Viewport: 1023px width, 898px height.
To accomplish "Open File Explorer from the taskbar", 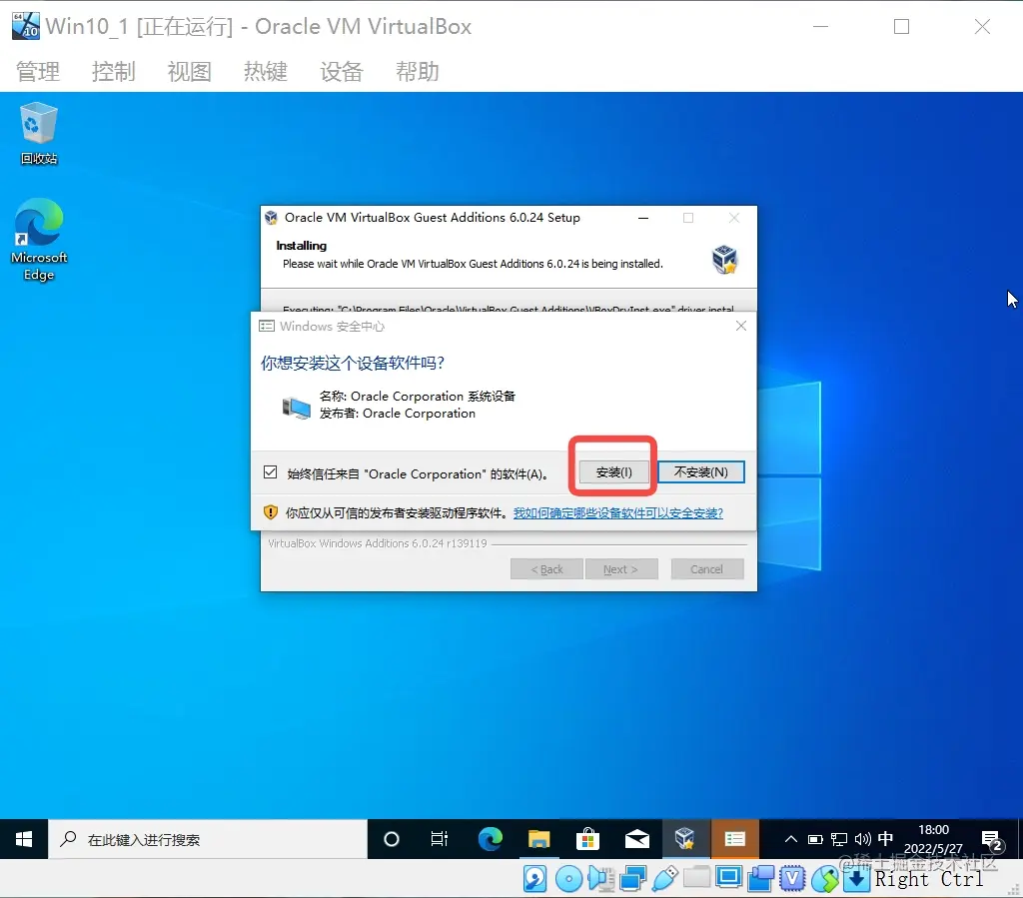I will click(x=538, y=839).
